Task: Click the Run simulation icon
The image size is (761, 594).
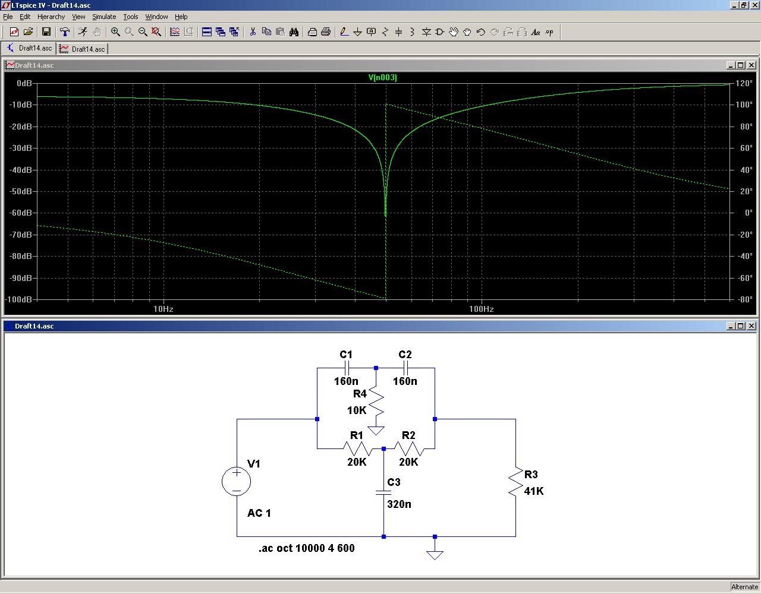Action: click(x=83, y=32)
